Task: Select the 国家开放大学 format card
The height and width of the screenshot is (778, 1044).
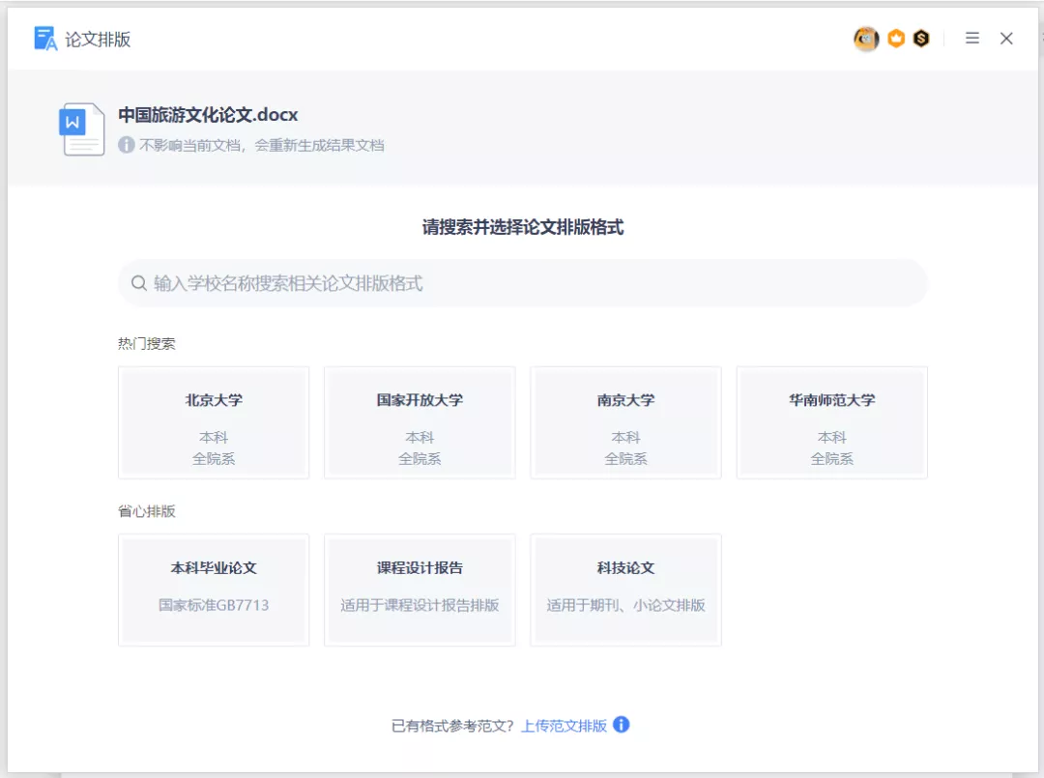Action: point(419,421)
